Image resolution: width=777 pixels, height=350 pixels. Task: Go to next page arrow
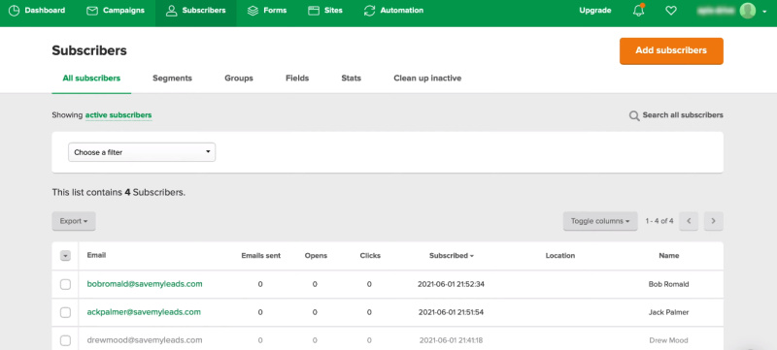point(714,221)
